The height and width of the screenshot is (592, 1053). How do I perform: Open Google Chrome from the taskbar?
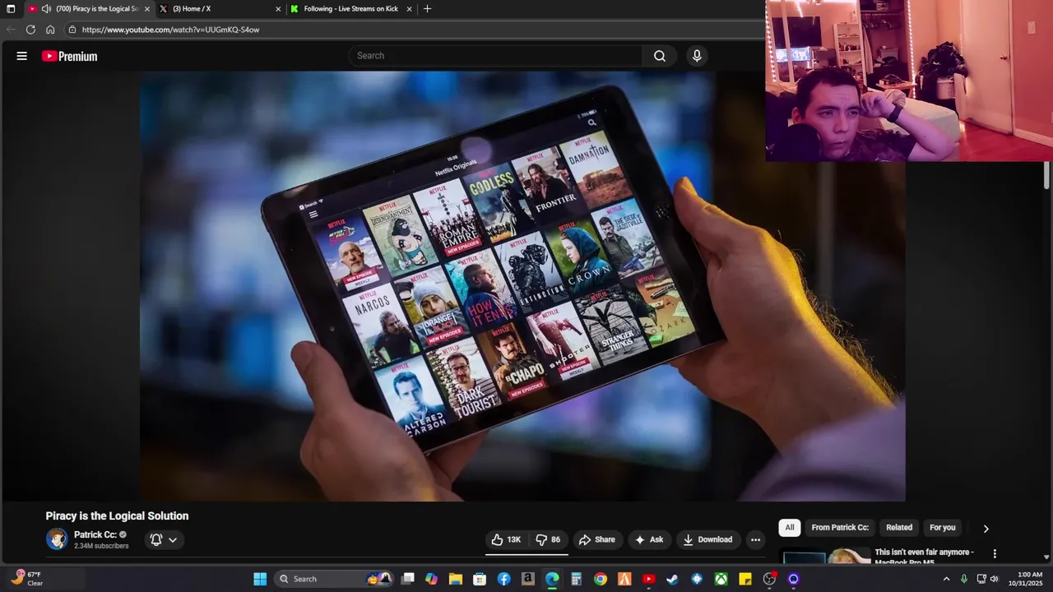click(x=601, y=579)
